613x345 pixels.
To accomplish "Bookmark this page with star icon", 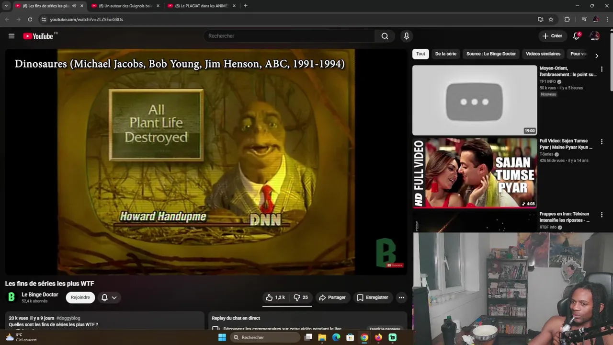I will click(551, 19).
